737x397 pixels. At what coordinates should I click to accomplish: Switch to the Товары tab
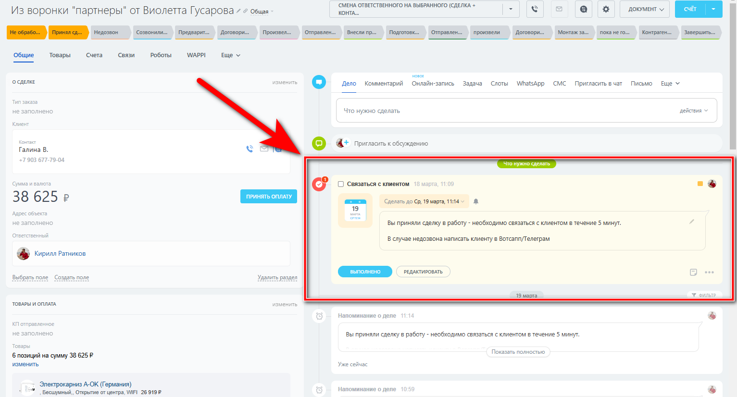(x=60, y=55)
